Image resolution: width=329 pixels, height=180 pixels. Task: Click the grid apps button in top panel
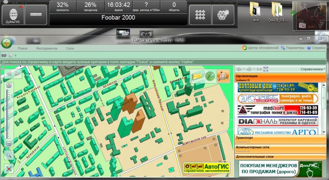pyautogui.click(x=200, y=15)
